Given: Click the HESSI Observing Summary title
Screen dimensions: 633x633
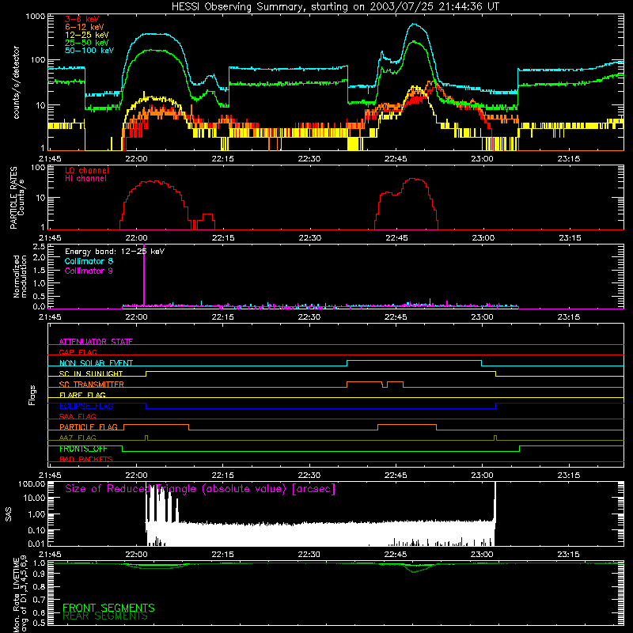Looking at the screenshot, I should pos(335,7).
